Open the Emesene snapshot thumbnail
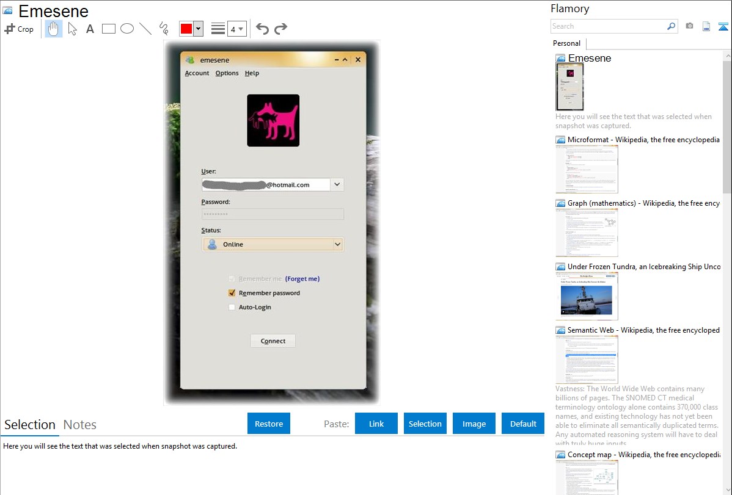The width and height of the screenshot is (732, 495). [x=569, y=87]
